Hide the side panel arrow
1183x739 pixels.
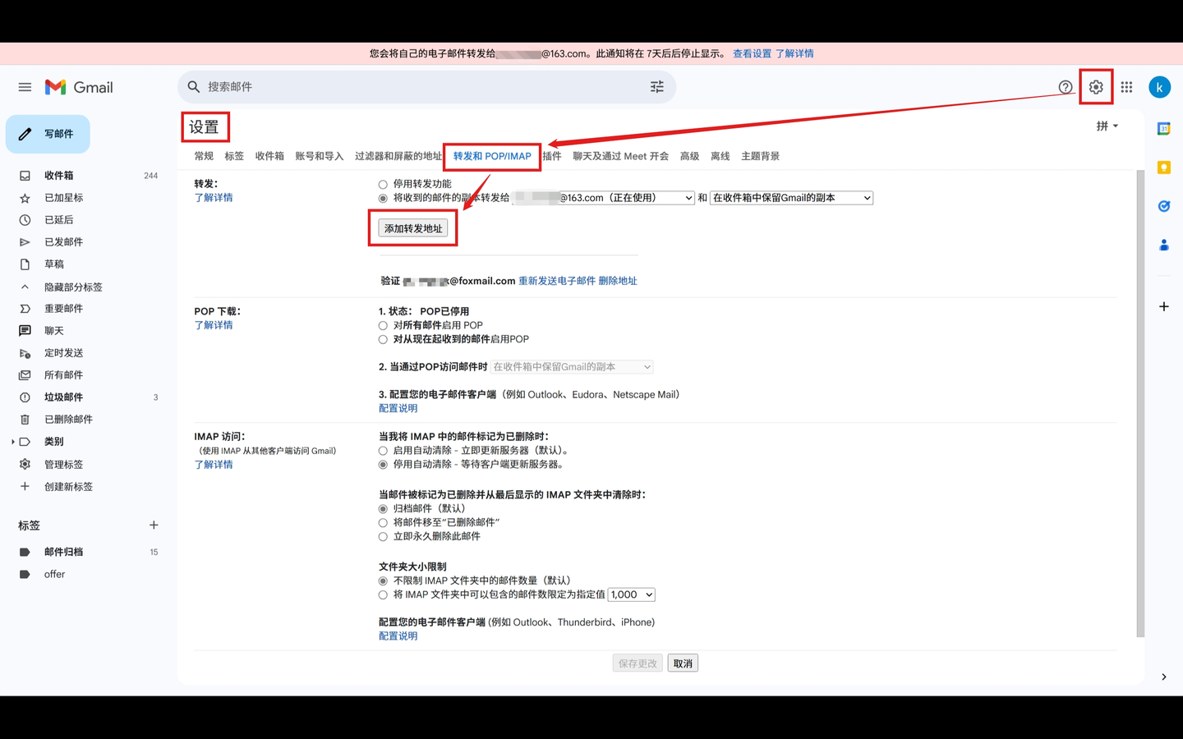click(x=1163, y=677)
